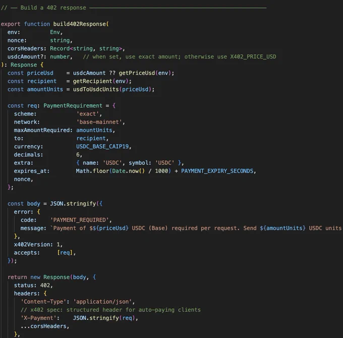Click the constant "PAYMENT_EXPIRY_SECONDS"
343x338 pixels.
click(217, 171)
